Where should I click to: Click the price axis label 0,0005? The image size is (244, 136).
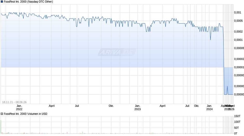tap(238, 21)
